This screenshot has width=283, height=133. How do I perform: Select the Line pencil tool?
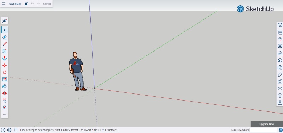(5, 44)
